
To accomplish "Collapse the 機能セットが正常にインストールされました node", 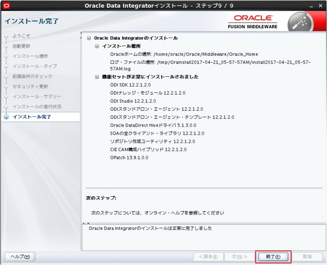I will tap(97, 77).
